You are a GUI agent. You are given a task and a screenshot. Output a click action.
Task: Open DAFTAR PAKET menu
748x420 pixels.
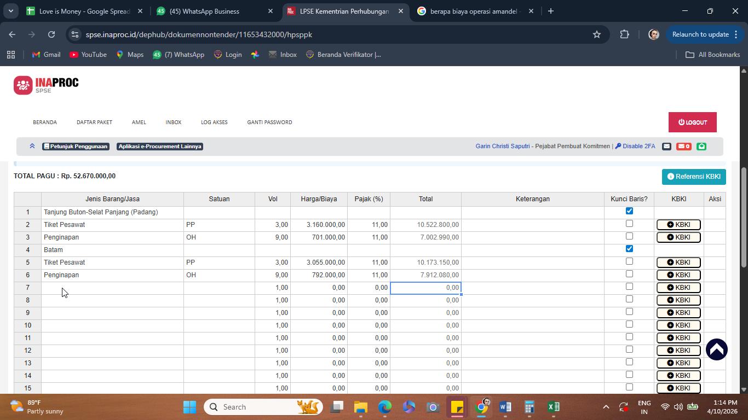[x=94, y=122]
